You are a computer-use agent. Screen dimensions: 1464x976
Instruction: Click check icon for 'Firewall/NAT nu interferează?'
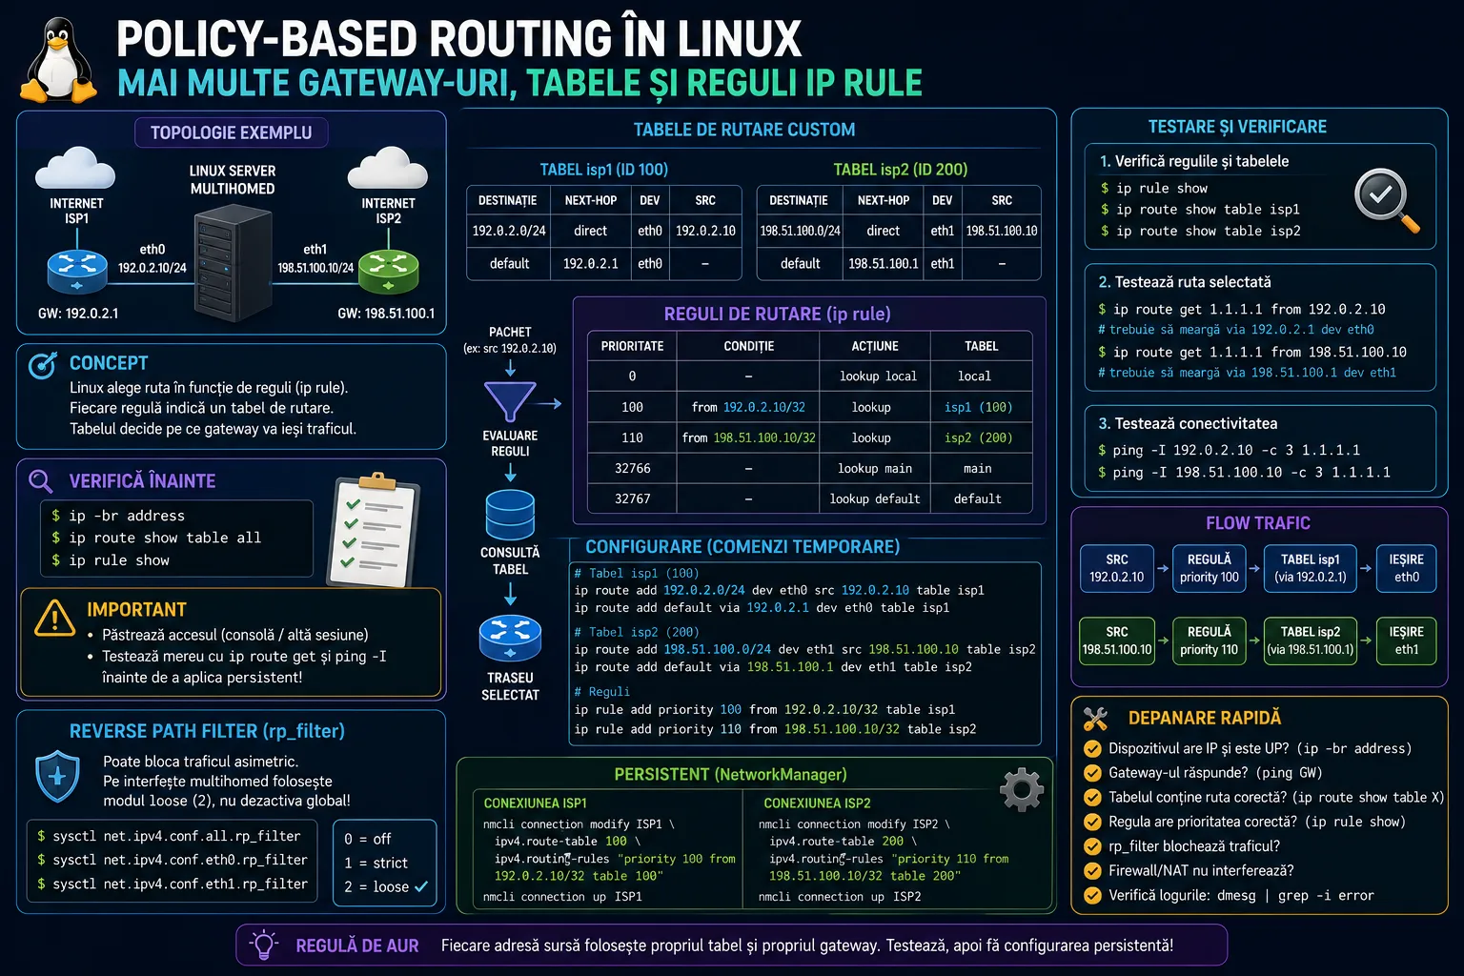click(1092, 870)
